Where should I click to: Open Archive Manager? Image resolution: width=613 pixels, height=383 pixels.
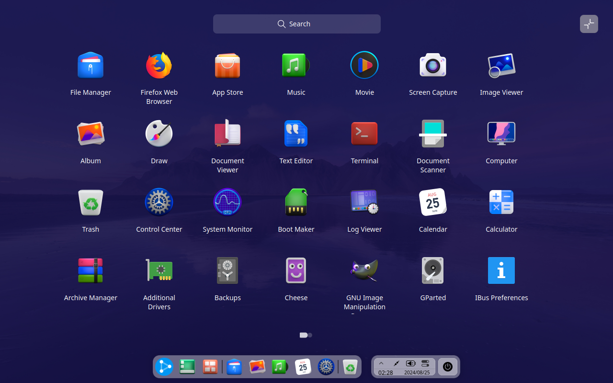click(x=91, y=270)
